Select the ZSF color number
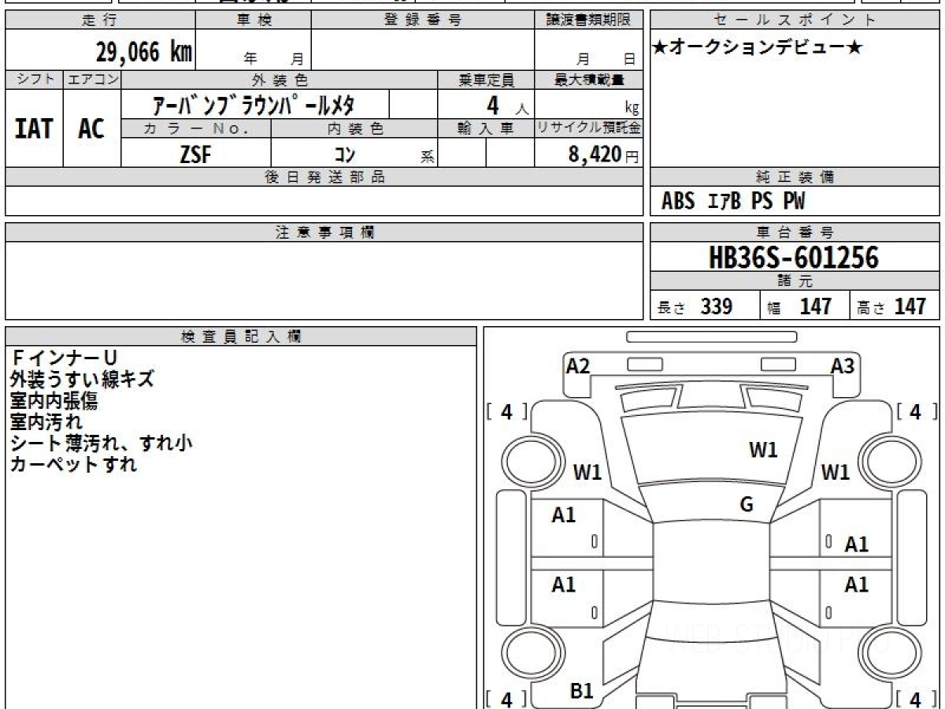 (195, 154)
